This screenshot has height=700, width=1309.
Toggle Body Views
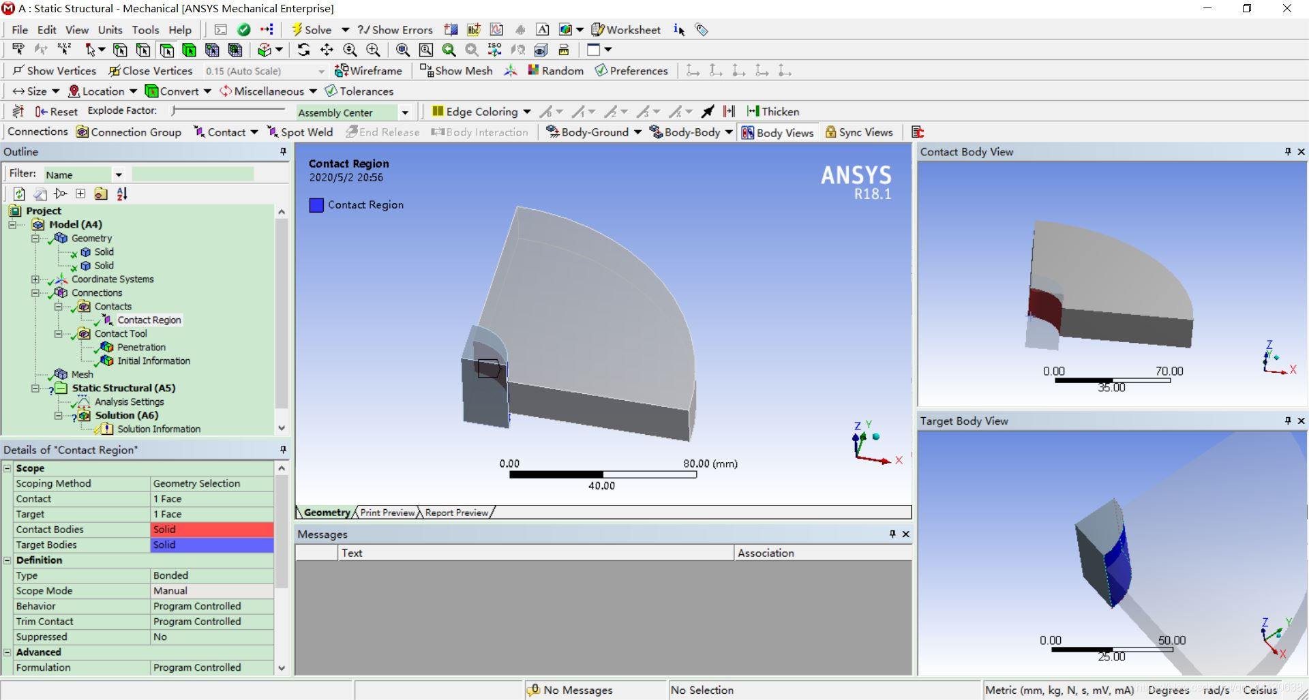click(778, 132)
